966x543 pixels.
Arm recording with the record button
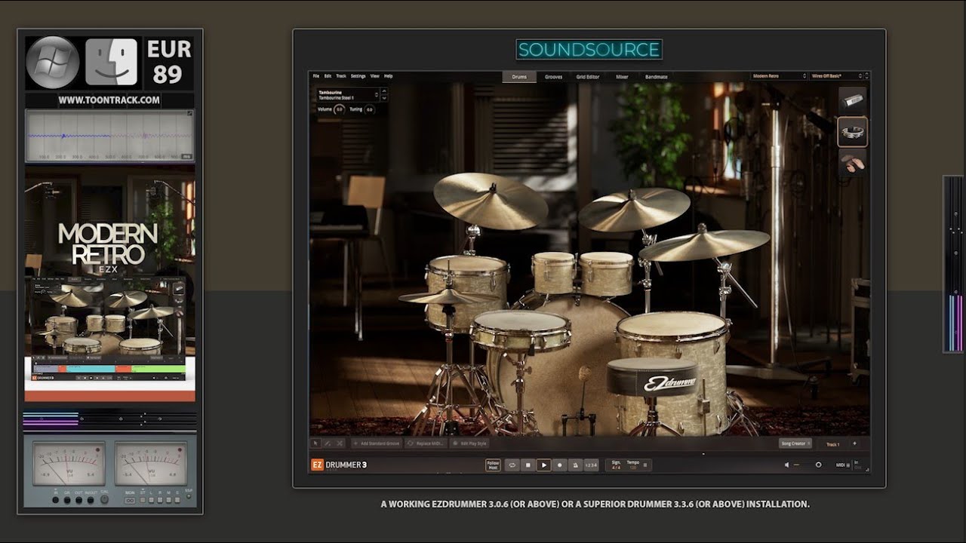[559, 465]
